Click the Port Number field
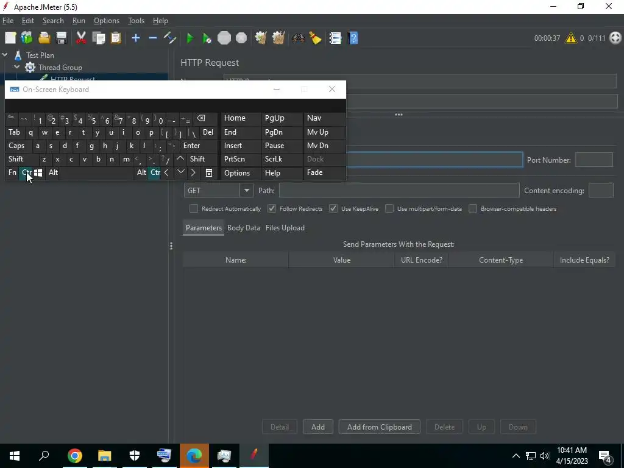This screenshot has width=624, height=468. 594,160
